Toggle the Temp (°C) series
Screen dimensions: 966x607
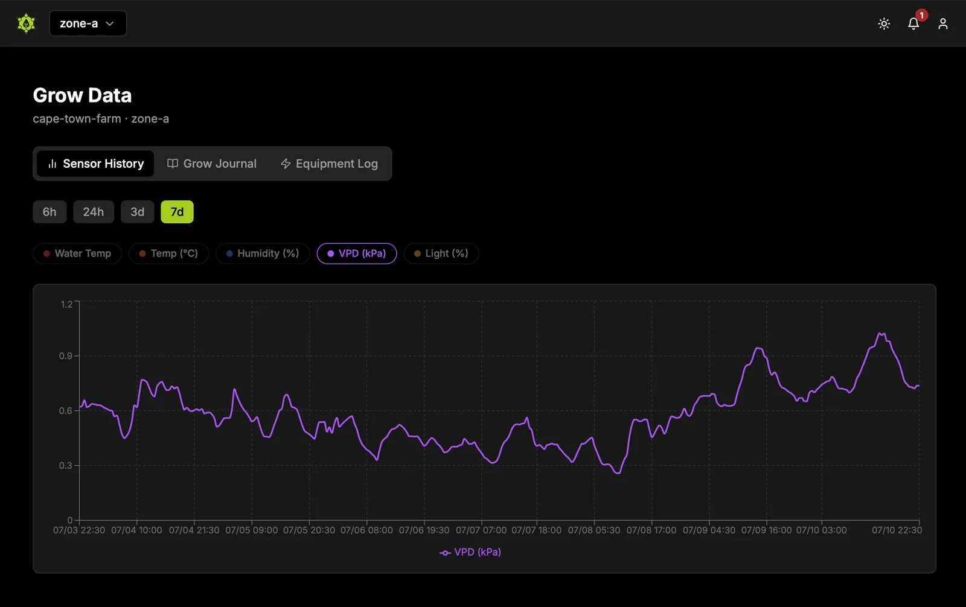coord(168,253)
